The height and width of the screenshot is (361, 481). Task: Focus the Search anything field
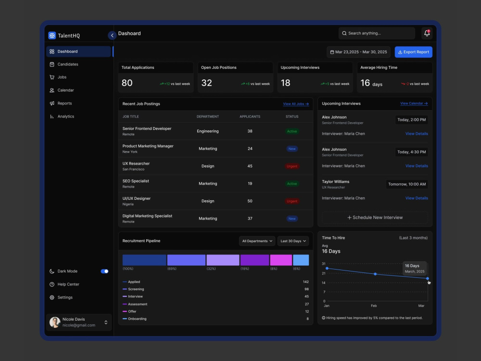377,33
